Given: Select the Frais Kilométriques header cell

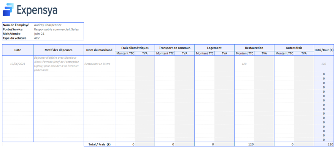Looking at the screenshot, I should tap(135, 48).
